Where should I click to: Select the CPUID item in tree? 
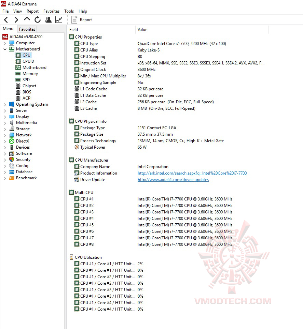pyautogui.click(x=28, y=61)
